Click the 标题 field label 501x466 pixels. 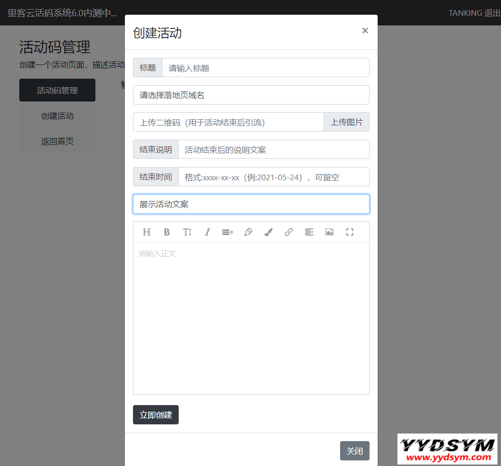pos(148,68)
